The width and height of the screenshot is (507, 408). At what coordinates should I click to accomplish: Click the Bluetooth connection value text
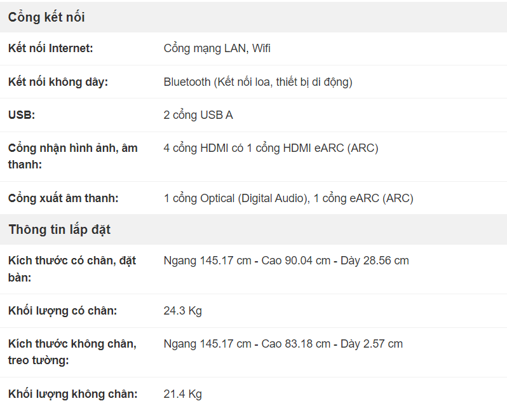pos(257,82)
